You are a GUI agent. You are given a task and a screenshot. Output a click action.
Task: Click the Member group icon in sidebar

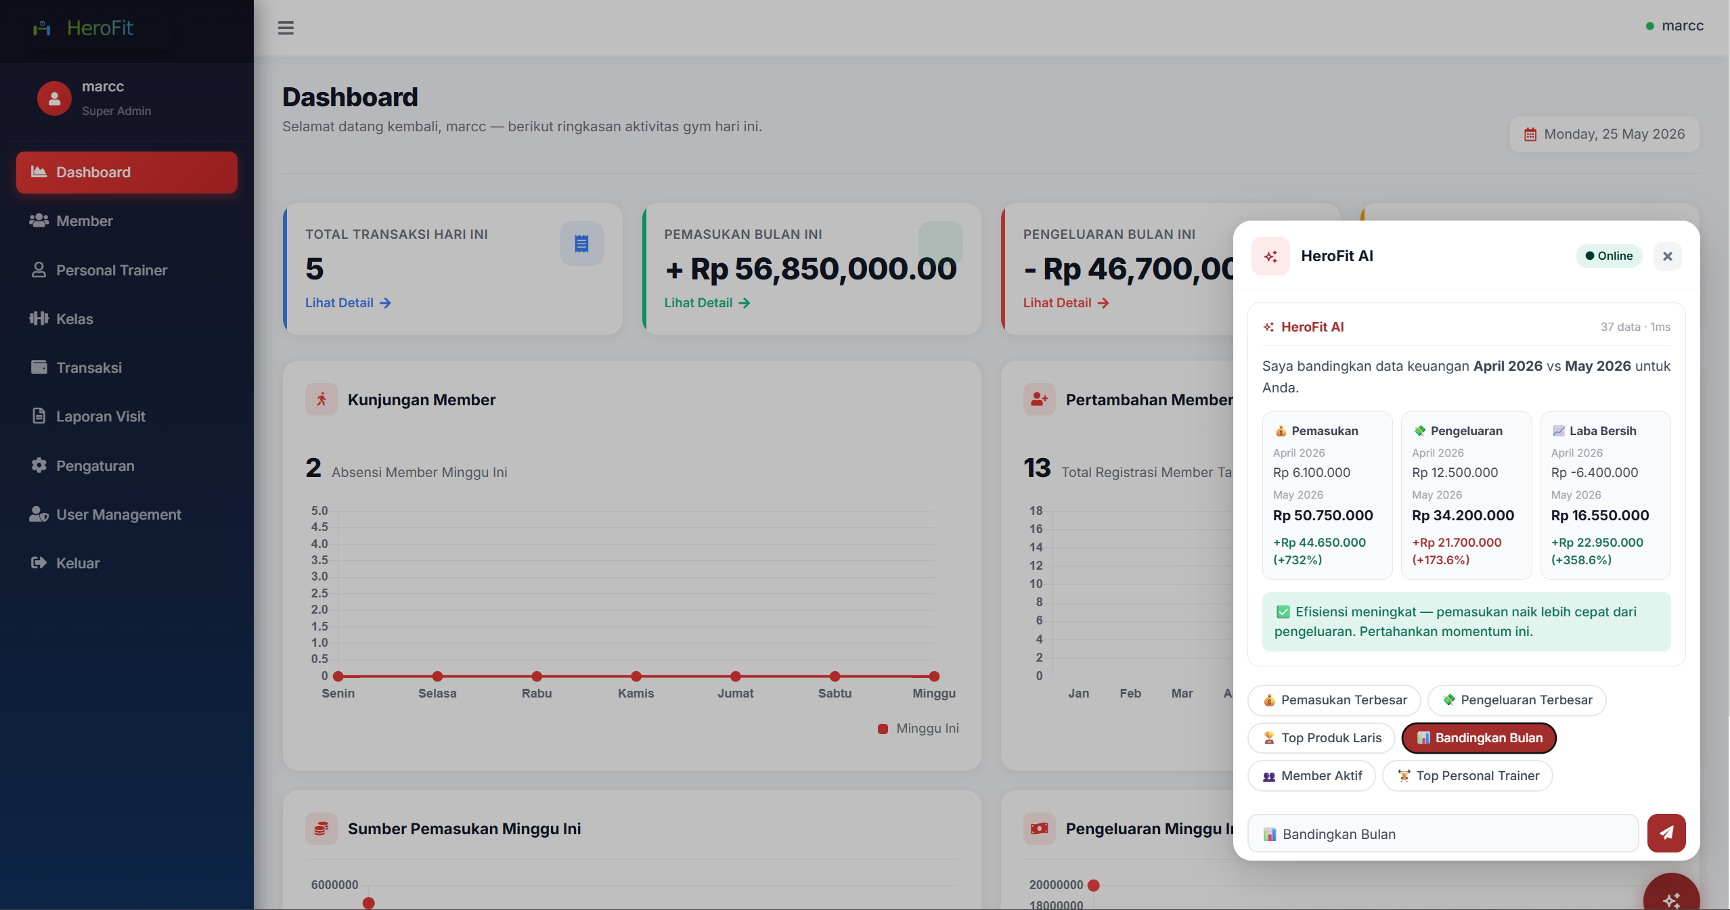tap(39, 221)
